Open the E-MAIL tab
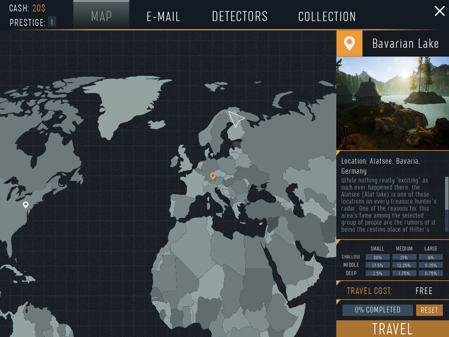 point(163,17)
